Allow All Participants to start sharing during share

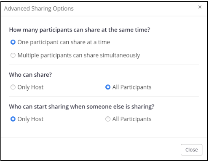pyautogui.click(x=108, y=119)
